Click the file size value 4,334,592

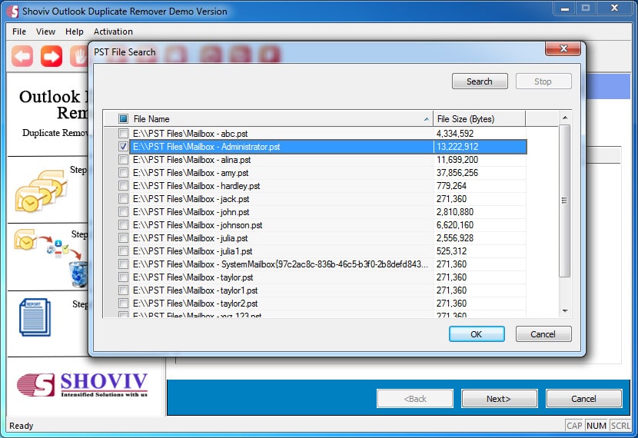coord(455,134)
